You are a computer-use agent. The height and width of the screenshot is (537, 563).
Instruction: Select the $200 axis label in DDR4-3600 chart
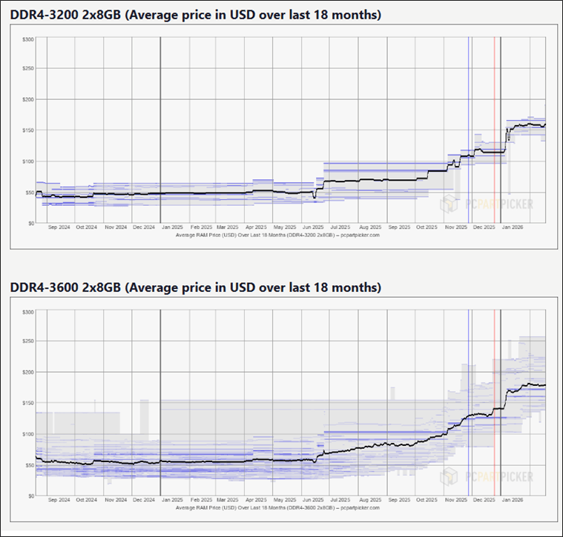point(28,373)
